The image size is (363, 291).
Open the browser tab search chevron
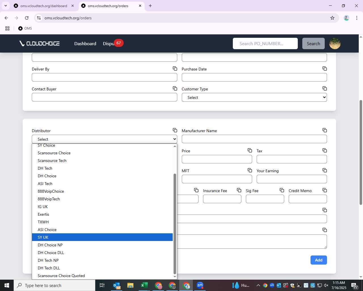point(6,6)
